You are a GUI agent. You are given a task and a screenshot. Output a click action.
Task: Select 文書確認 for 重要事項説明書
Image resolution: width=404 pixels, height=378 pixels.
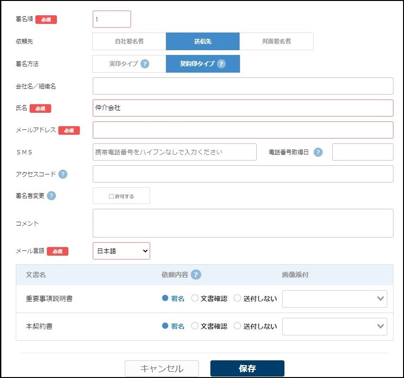coord(195,299)
